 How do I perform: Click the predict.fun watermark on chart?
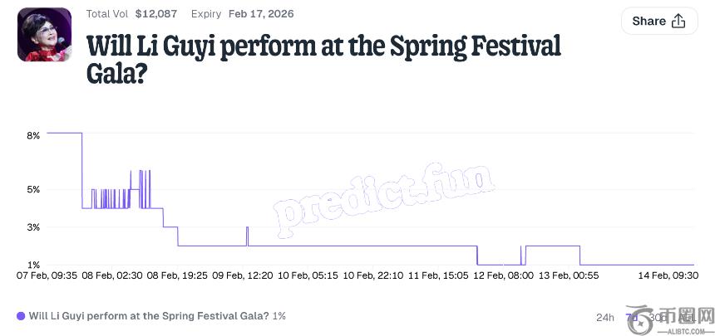coord(387,197)
